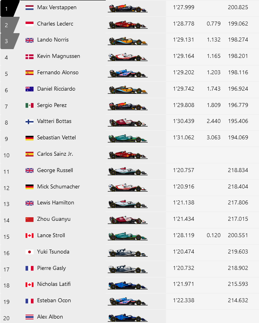Open Pierre Gasly's driver link
Viewport: 259px width, 323px height.
point(51,268)
